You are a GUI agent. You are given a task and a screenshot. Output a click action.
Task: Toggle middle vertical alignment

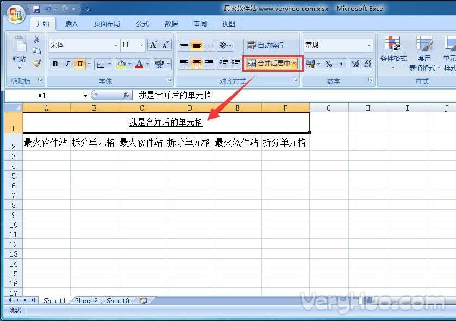196,45
